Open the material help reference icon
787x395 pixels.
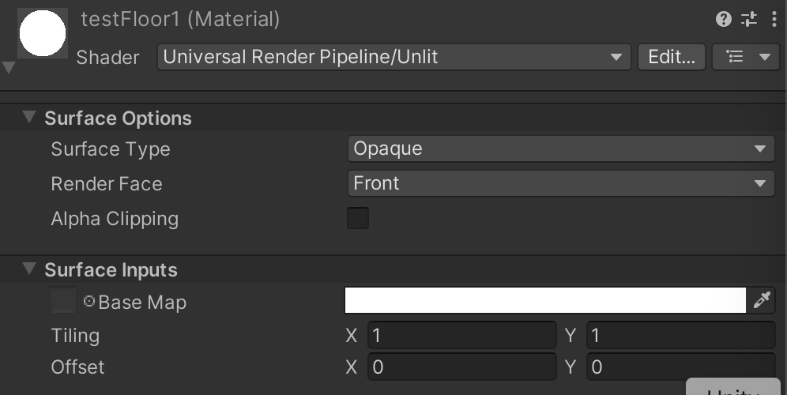pyautogui.click(x=724, y=20)
